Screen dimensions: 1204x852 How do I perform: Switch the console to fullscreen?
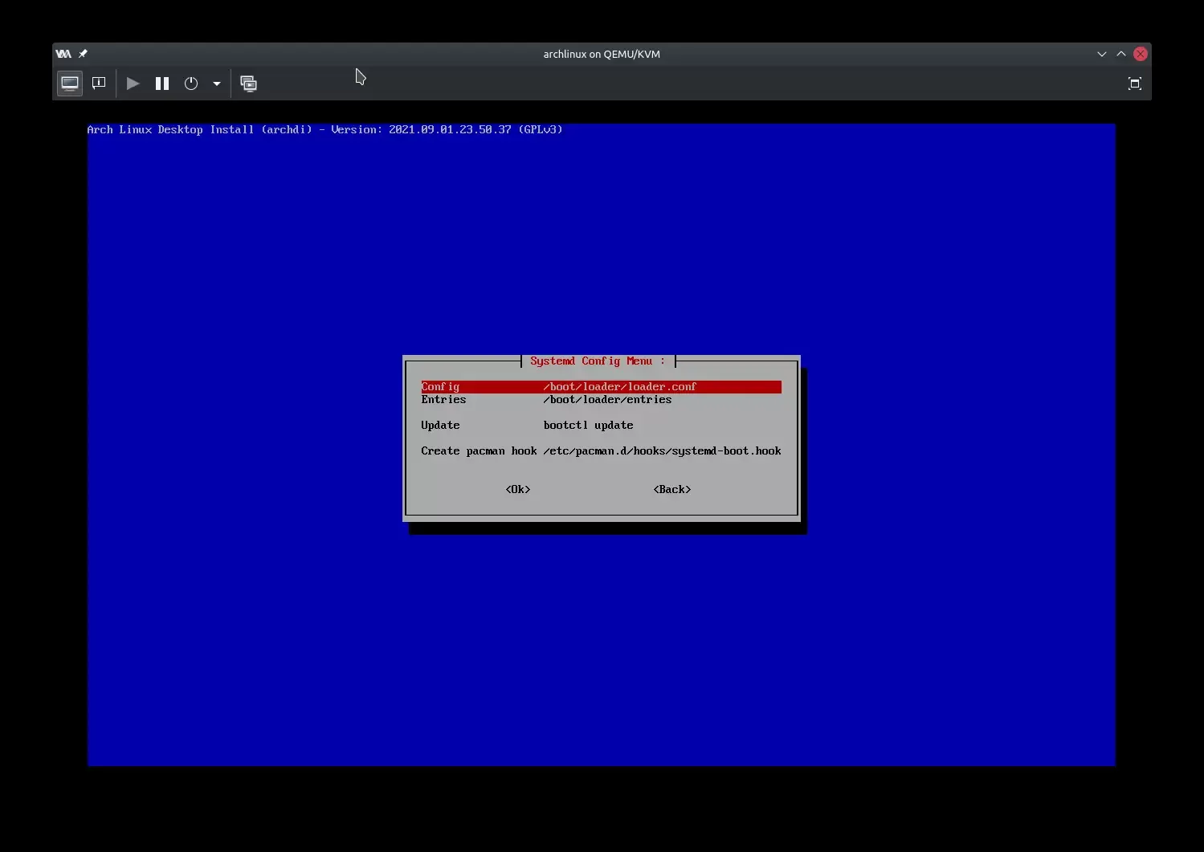[1134, 84]
